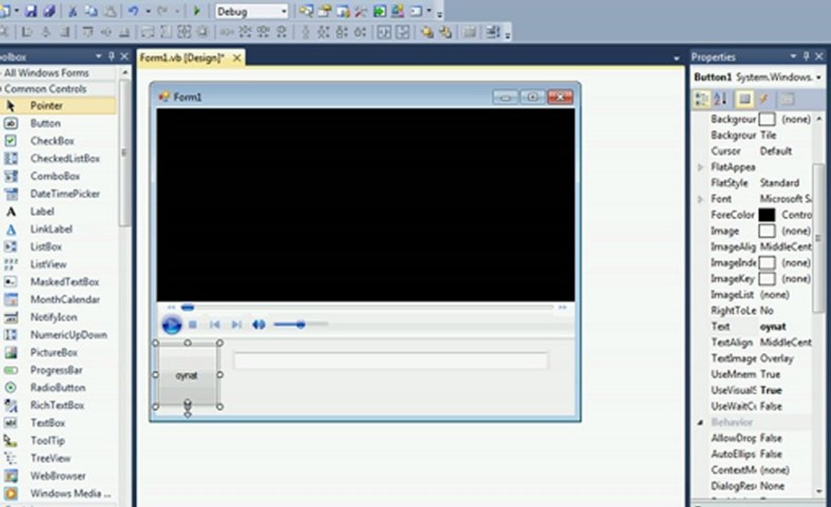Viewport: 831px width, 507px height.
Task: Click the media player next button
Action: (237, 324)
